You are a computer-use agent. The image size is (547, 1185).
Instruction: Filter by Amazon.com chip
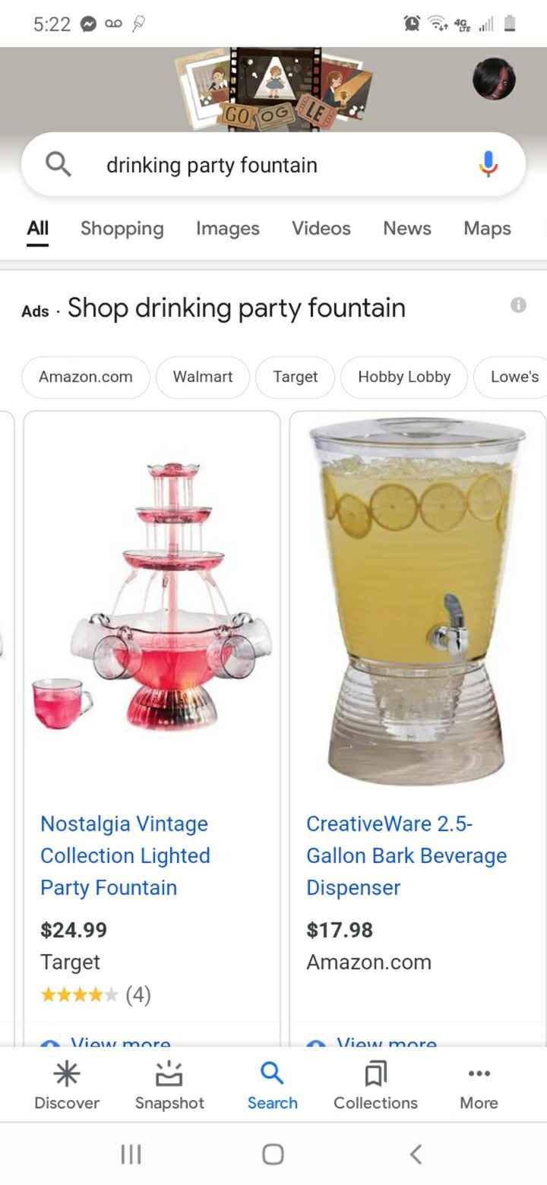pos(86,377)
